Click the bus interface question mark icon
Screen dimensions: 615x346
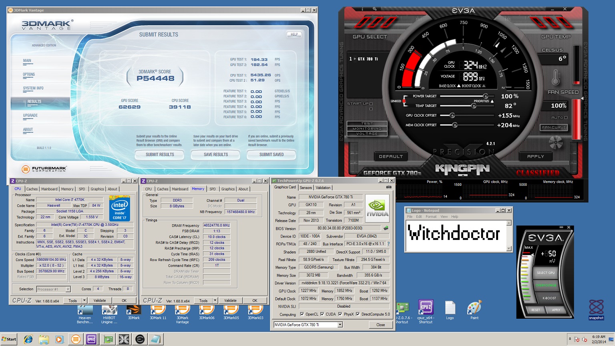click(x=388, y=244)
